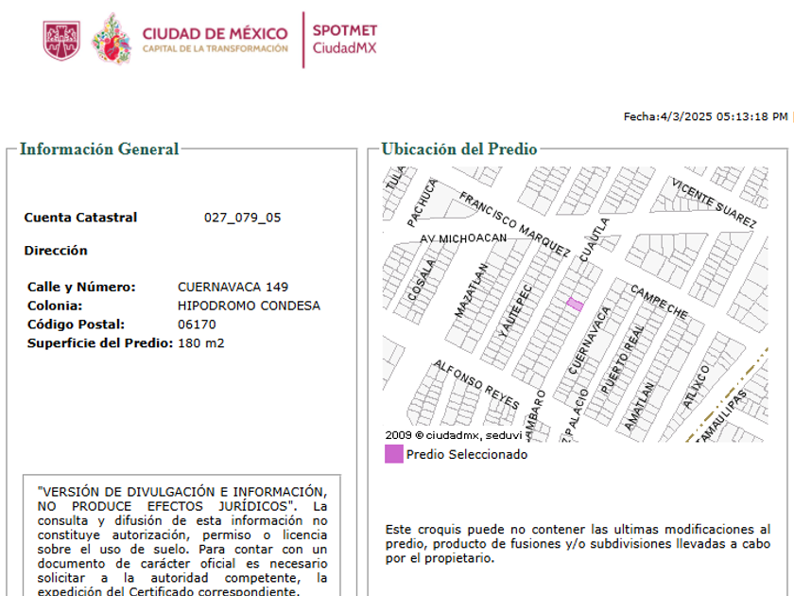Click the map copyright ciudadmx seduvi text
The image size is (794, 596).
point(453,435)
